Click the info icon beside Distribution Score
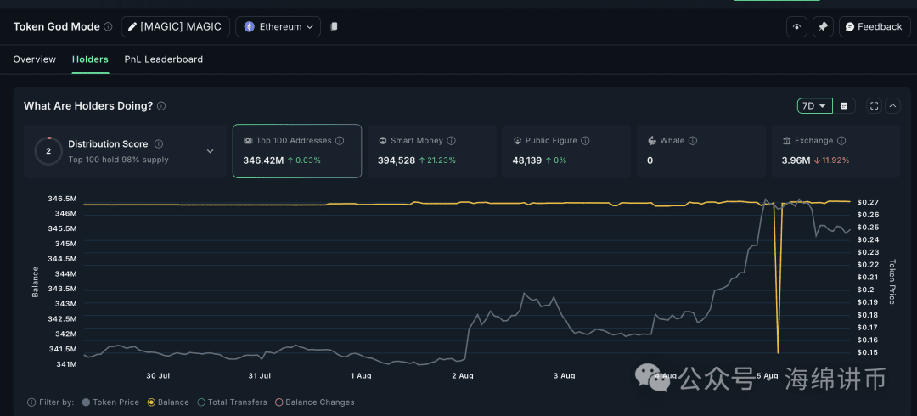This screenshot has height=416, width=917. (159, 144)
